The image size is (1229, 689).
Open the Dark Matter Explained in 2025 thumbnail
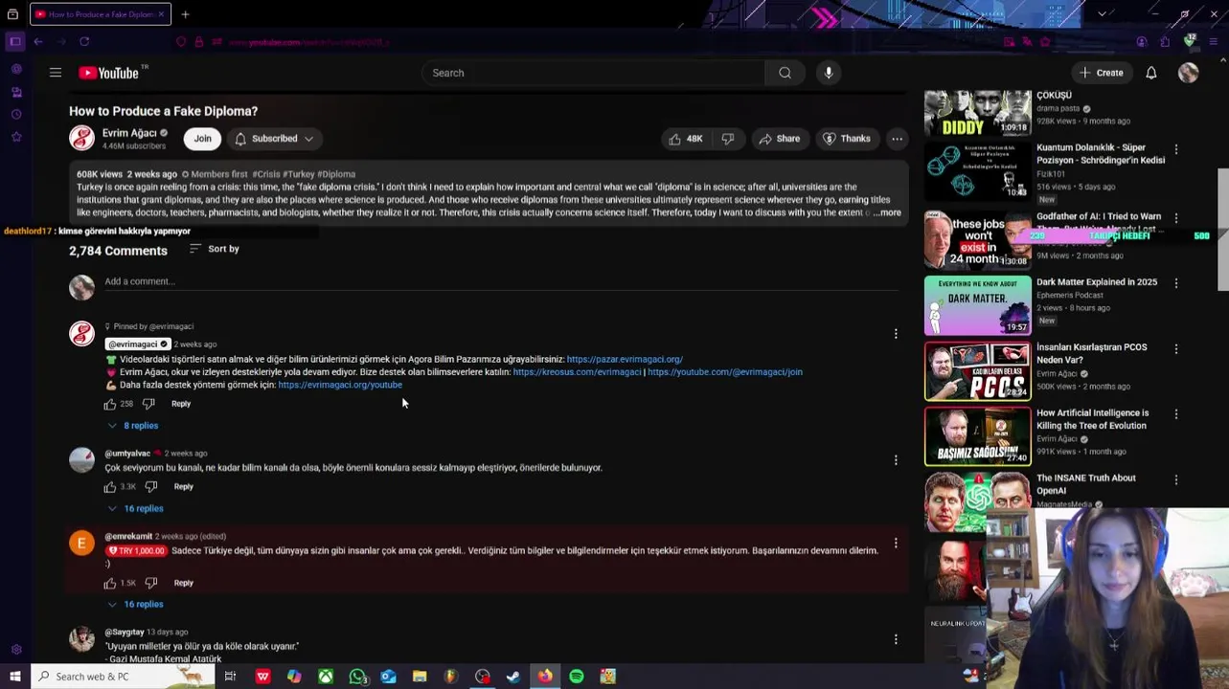[x=977, y=304]
